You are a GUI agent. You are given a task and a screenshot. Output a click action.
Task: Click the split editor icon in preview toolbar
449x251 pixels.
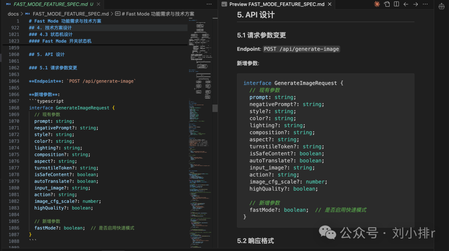pyautogui.click(x=396, y=4)
